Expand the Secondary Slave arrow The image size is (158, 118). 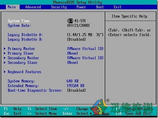point(5,63)
